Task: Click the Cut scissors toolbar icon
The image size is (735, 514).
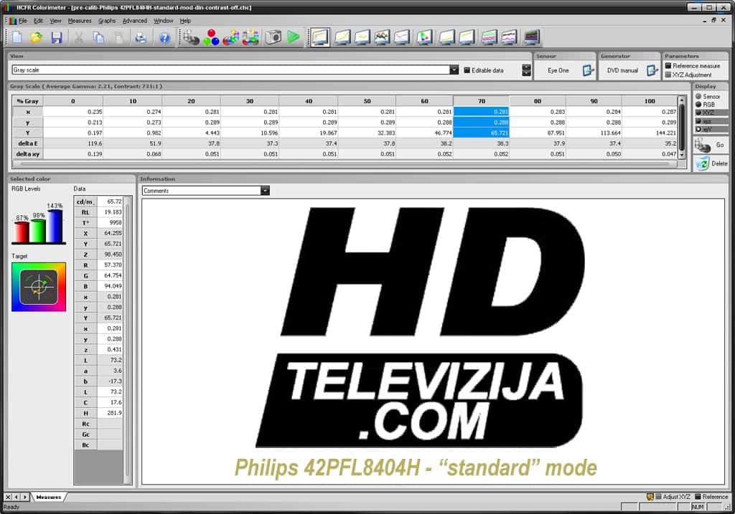Action: point(79,37)
